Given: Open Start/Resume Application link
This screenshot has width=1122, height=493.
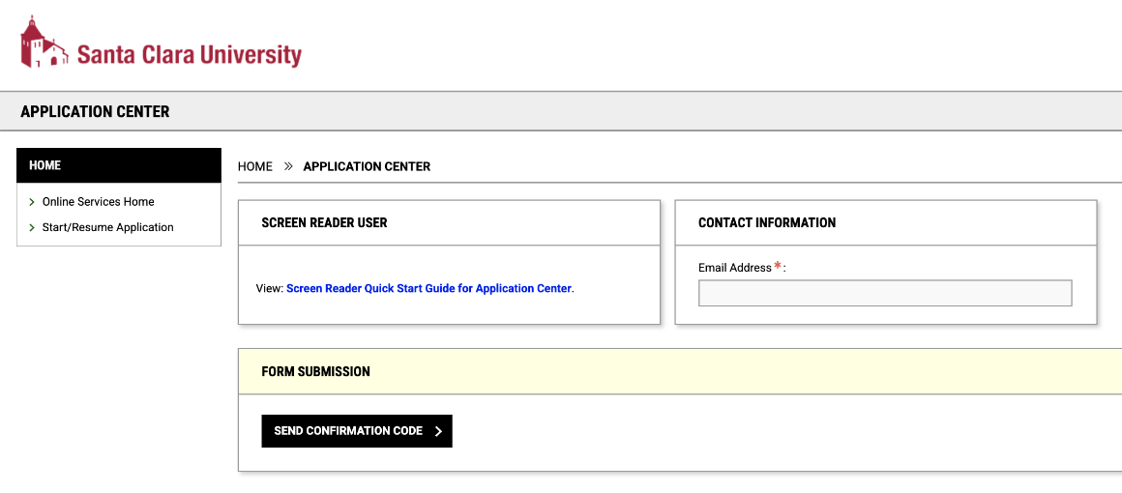Looking at the screenshot, I should point(108,227).
